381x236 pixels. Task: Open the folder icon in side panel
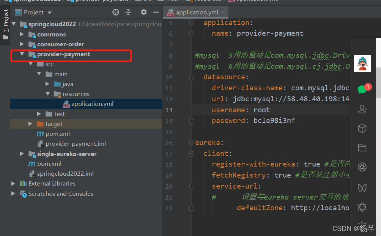[x=362, y=148]
